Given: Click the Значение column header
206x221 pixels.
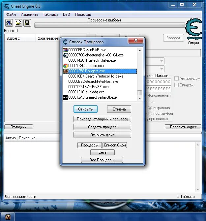Looking at the screenshot, I should [48, 38].
